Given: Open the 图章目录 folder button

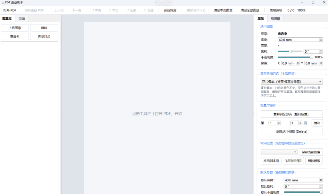Looking at the screenshot, I should [44, 36].
